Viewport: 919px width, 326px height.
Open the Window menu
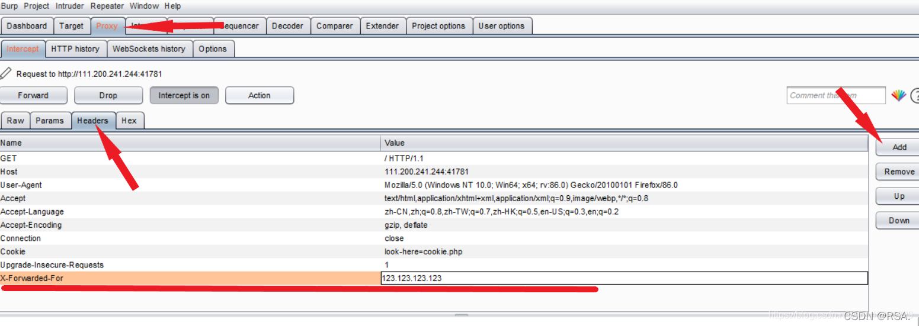pos(144,6)
